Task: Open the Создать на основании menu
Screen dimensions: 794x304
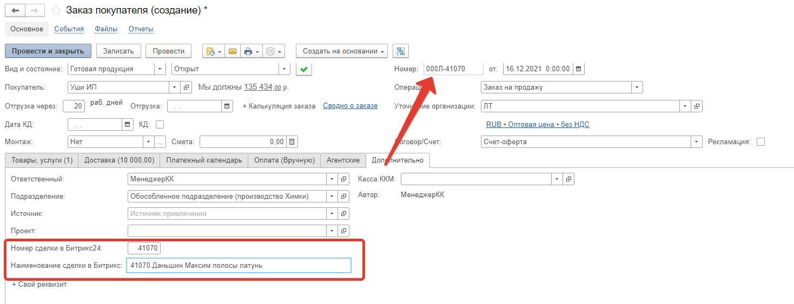Action: pyautogui.click(x=342, y=51)
